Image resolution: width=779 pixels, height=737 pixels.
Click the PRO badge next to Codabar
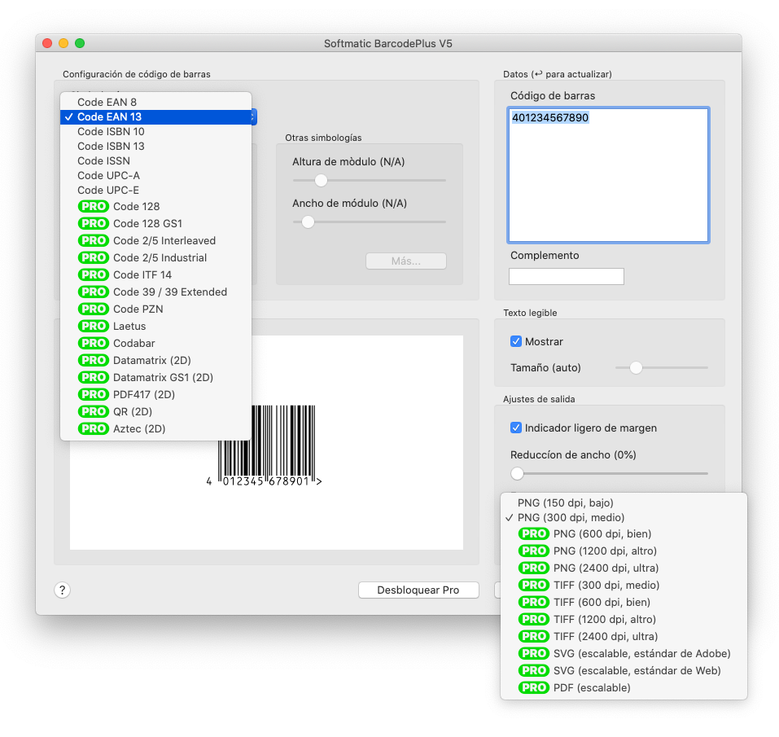coord(94,343)
